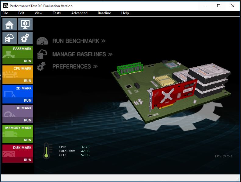Open the Edit menu
The width and height of the screenshot is (241, 182).
coord(21,13)
